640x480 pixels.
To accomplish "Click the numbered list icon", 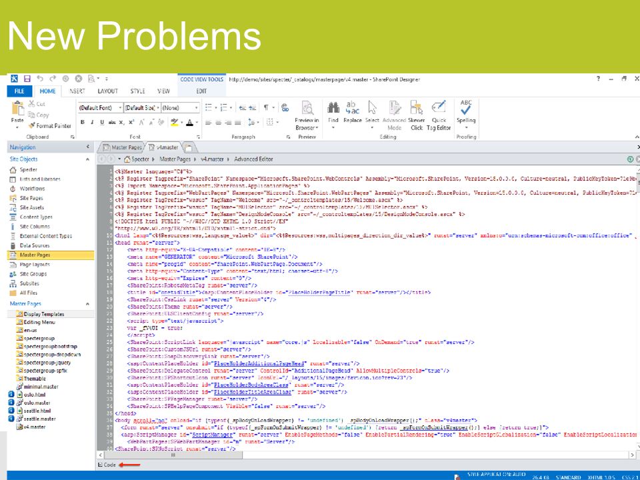I will (224, 108).
